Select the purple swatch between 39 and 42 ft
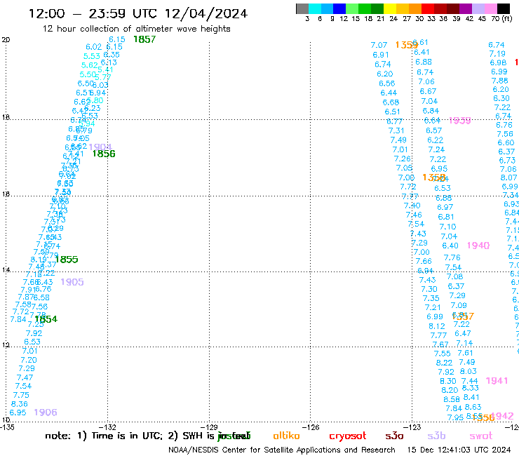 tap(466, 8)
